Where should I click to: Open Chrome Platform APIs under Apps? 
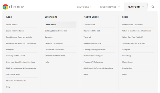16,81
